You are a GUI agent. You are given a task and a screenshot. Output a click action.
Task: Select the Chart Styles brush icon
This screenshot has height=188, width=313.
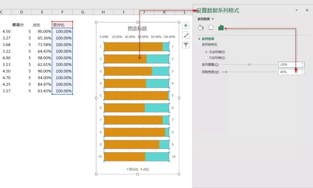[x=185, y=35]
